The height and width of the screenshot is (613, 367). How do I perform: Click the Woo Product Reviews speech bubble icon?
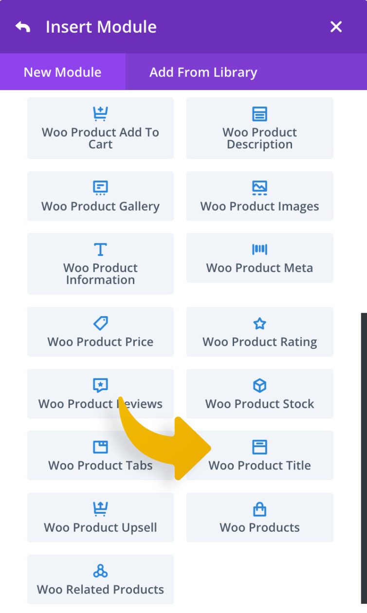[x=100, y=385]
